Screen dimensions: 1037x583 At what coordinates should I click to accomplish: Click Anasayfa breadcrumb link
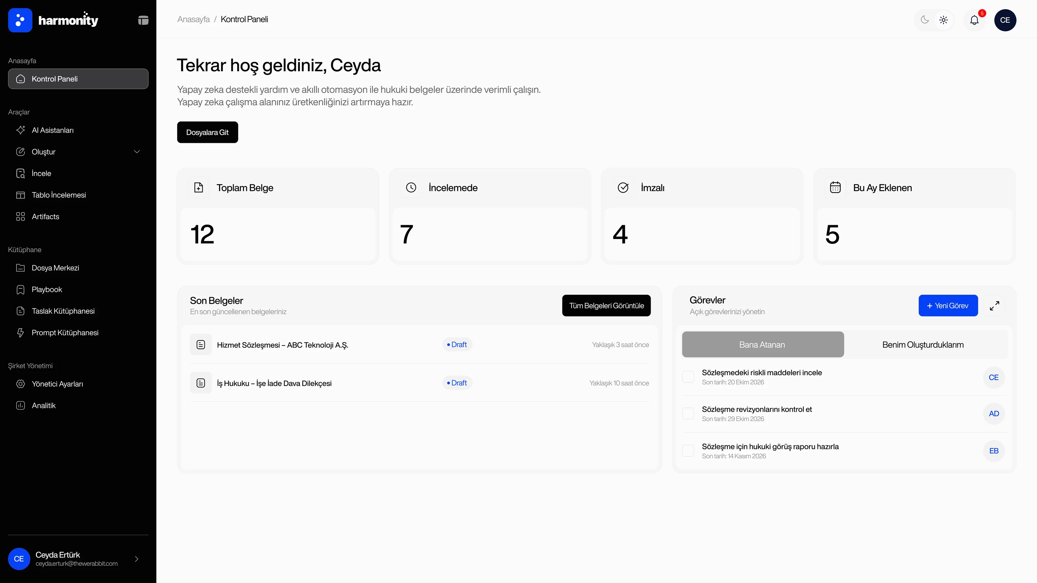point(193,19)
